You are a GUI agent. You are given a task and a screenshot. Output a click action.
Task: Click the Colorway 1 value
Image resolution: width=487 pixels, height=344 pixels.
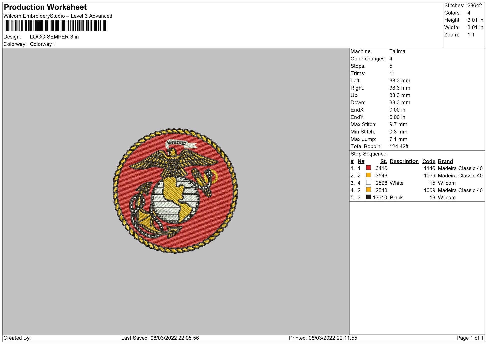pos(43,44)
